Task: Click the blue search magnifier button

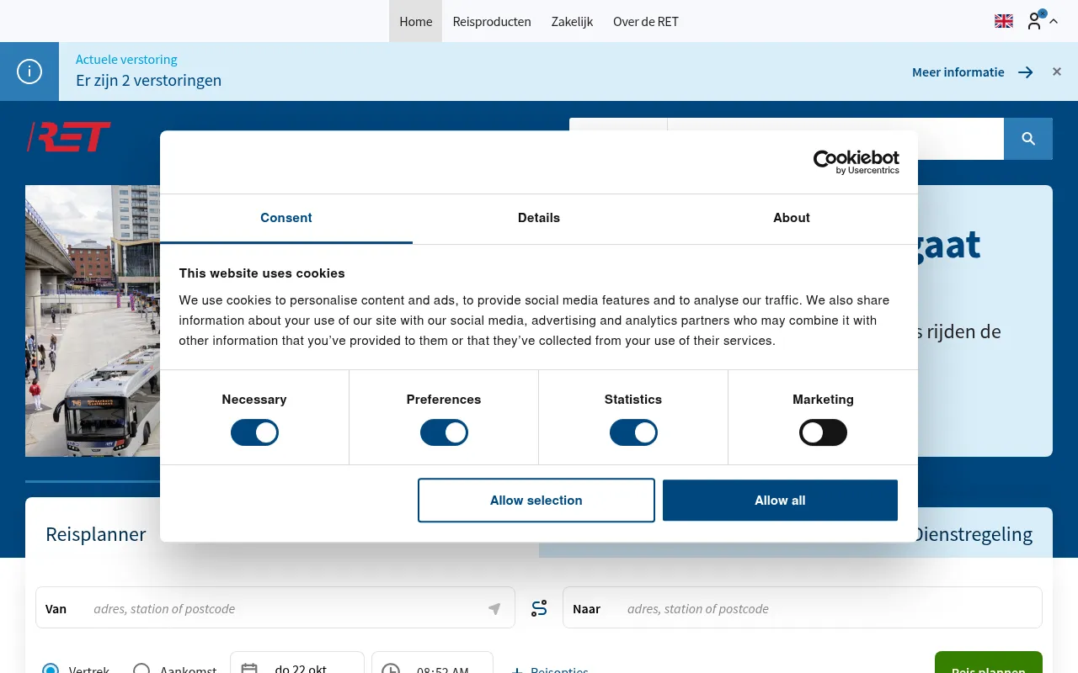Action: click(1028, 139)
